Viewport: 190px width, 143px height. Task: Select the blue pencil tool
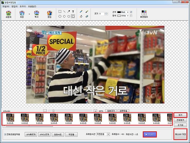[x=81, y=12]
